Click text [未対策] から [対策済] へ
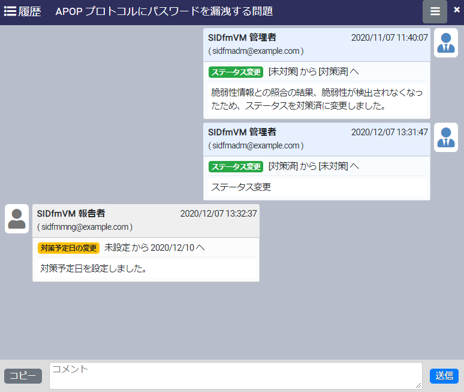 coord(314,72)
